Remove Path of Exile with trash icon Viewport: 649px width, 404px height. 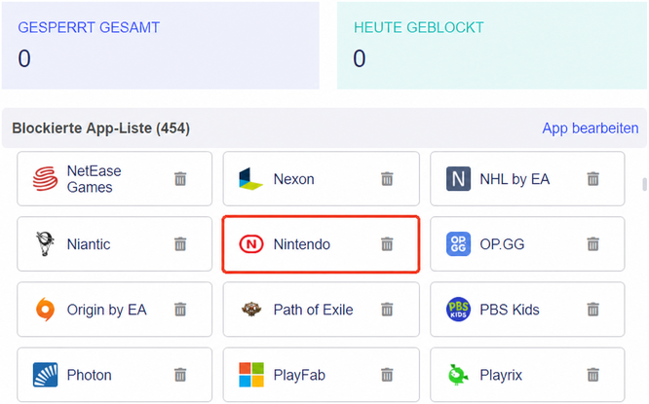[x=387, y=310]
